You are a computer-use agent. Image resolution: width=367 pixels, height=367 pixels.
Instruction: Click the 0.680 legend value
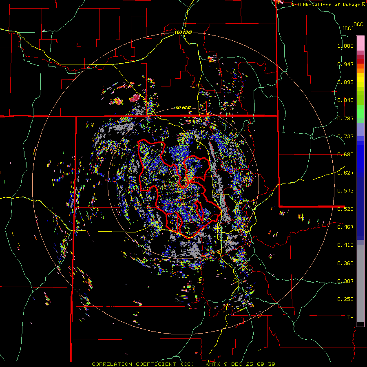tap(345, 155)
